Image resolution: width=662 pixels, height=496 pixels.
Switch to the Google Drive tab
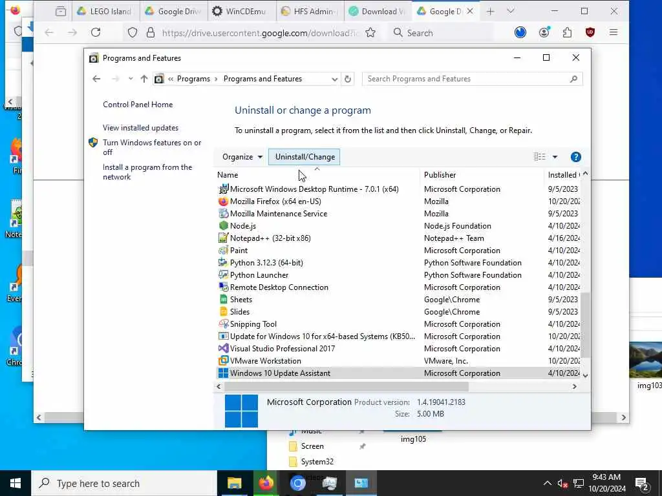click(173, 12)
